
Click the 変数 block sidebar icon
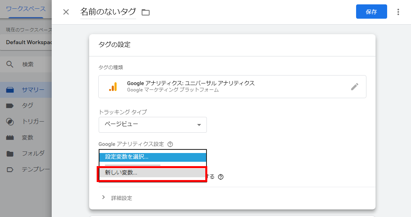(x=10, y=138)
